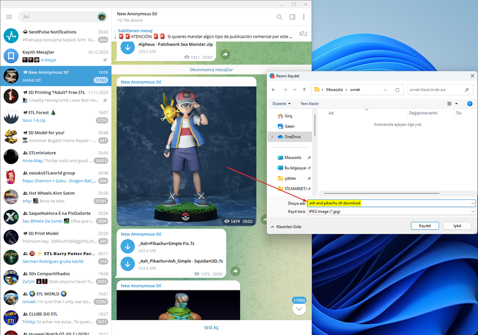
Task: Sort by Değiştirme tarihi column header
Action: pyautogui.click(x=423, y=113)
